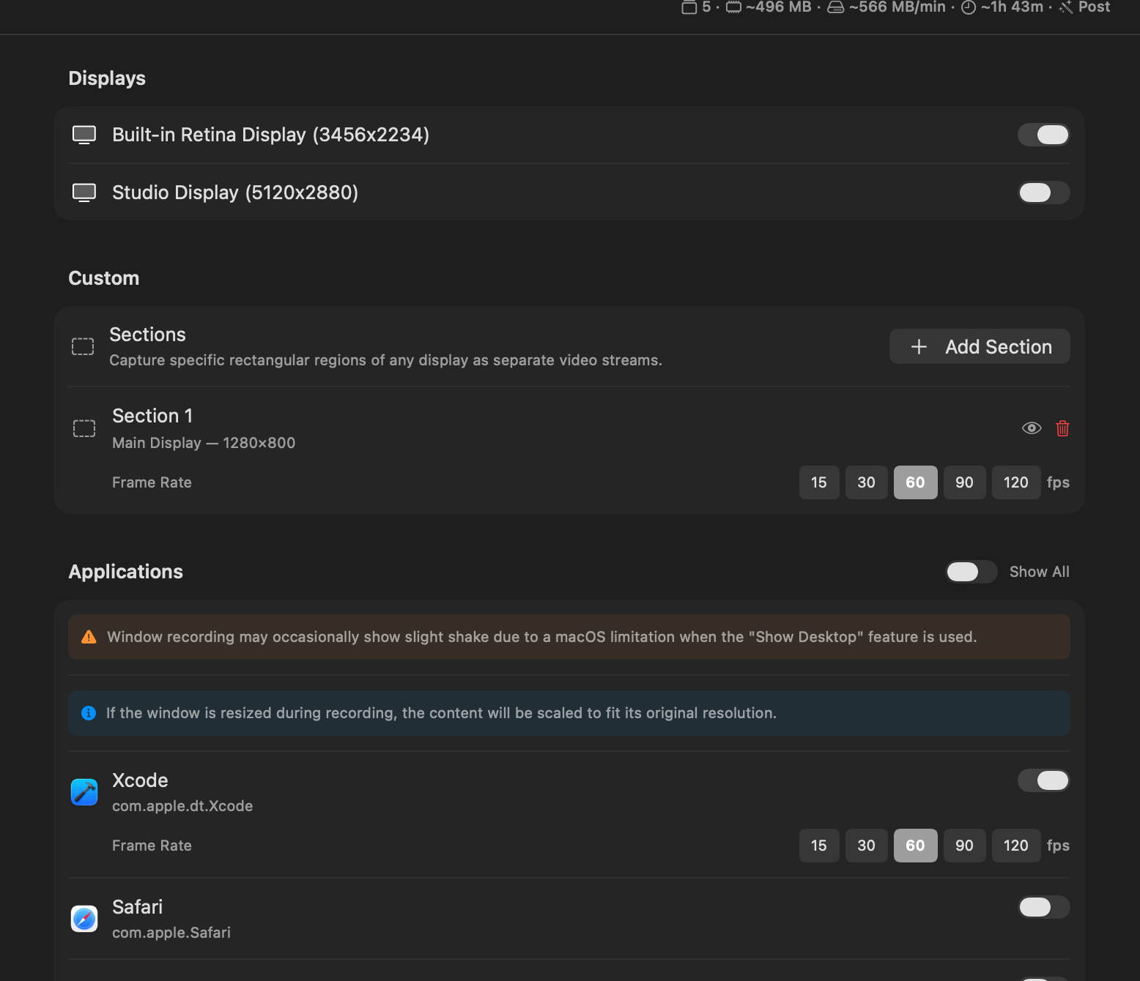
Task: Set Xcode frame rate to 90
Action: (x=964, y=846)
